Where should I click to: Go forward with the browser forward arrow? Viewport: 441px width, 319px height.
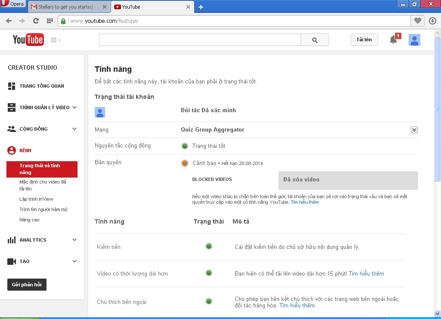click(x=22, y=21)
